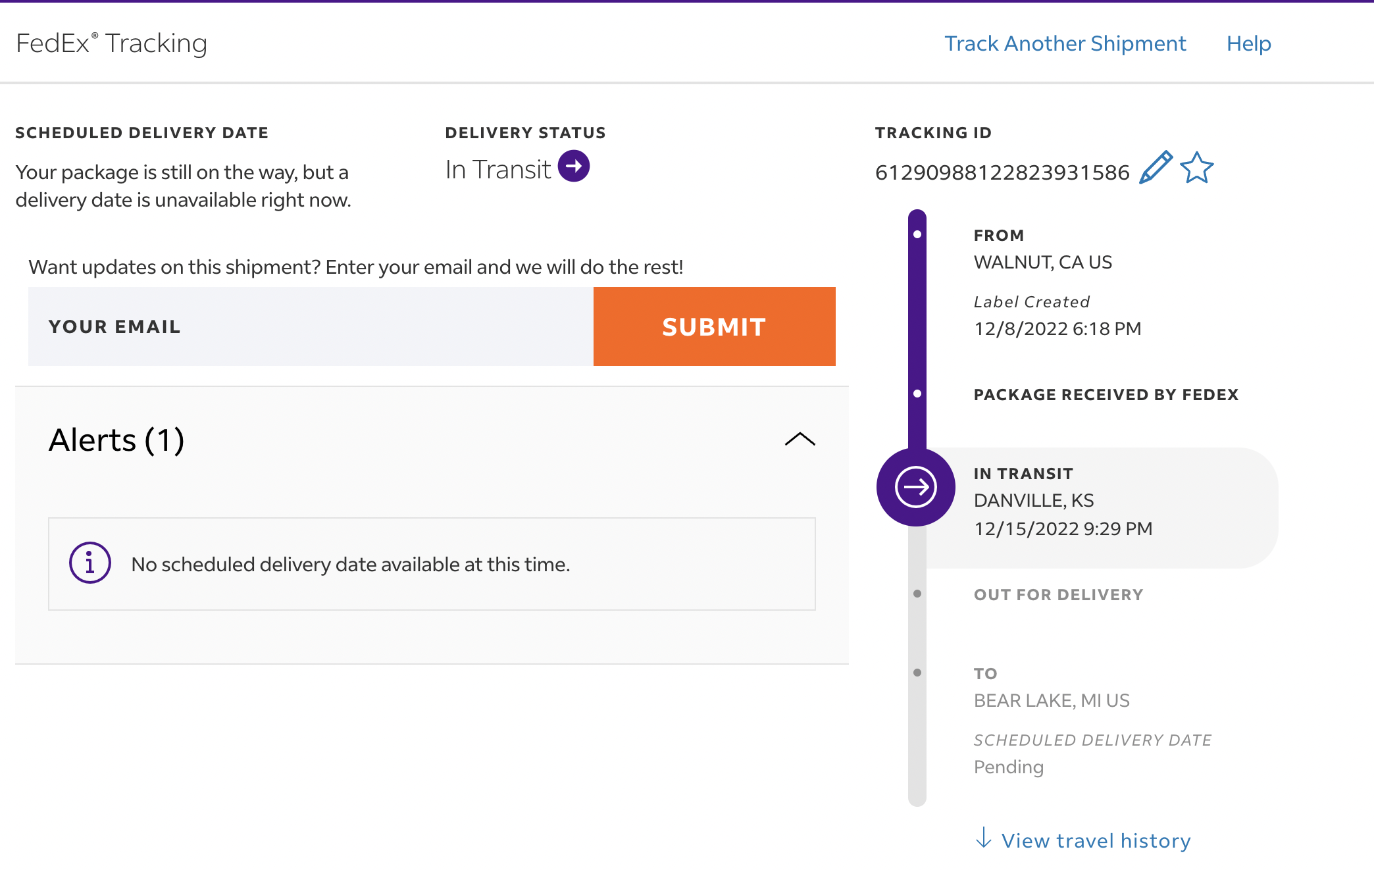The height and width of the screenshot is (870, 1374).
Task: Click the purple arrow next to In Transit status
Action: pos(574,166)
